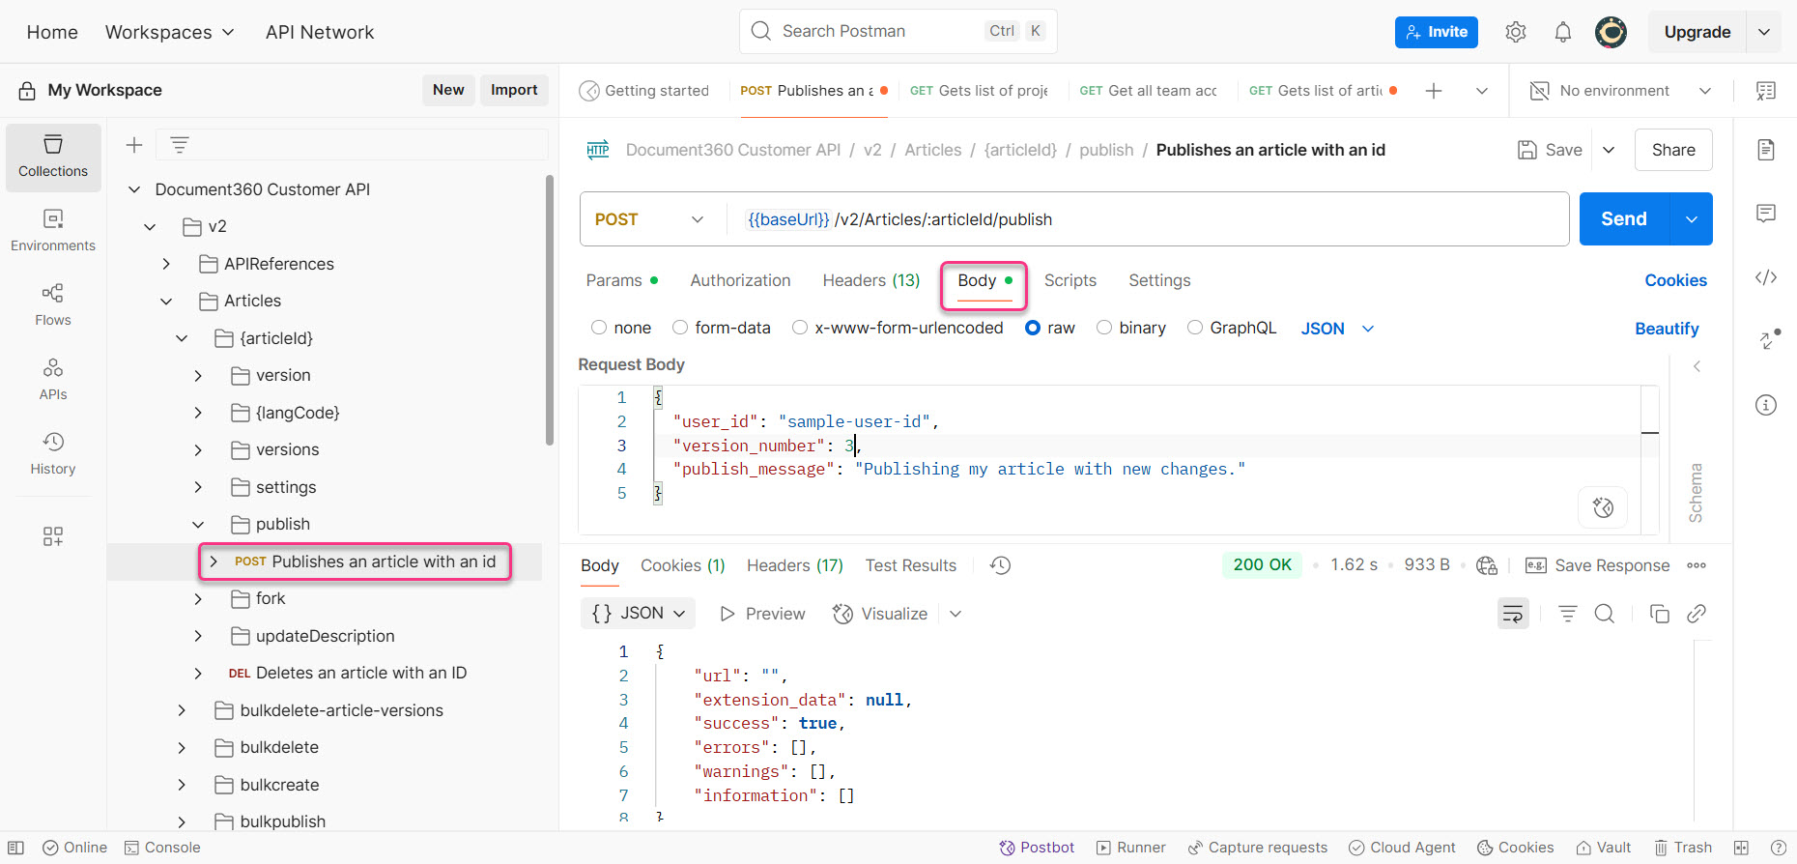Image resolution: width=1797 pixels, height=864 pixels.
Task: Search within the response body
Action: (x=1605, y=614)
